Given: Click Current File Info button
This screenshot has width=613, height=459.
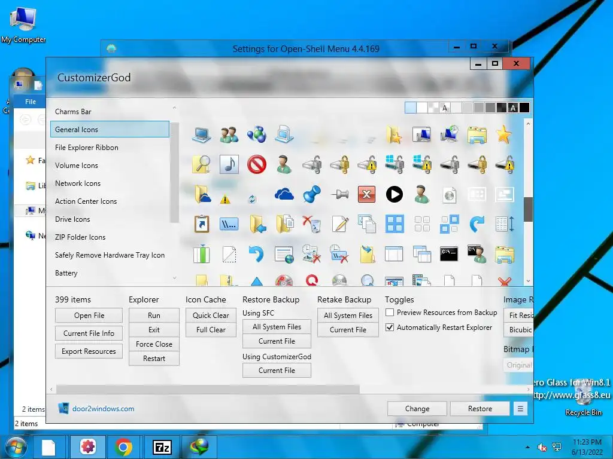Looking at the screenshot, I should click(89, 333).
